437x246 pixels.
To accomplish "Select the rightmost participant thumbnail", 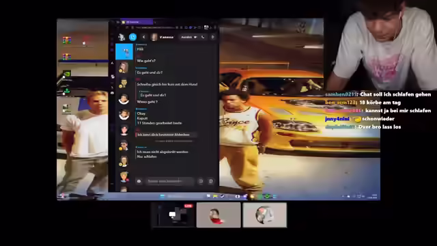I will click(265, 215).
